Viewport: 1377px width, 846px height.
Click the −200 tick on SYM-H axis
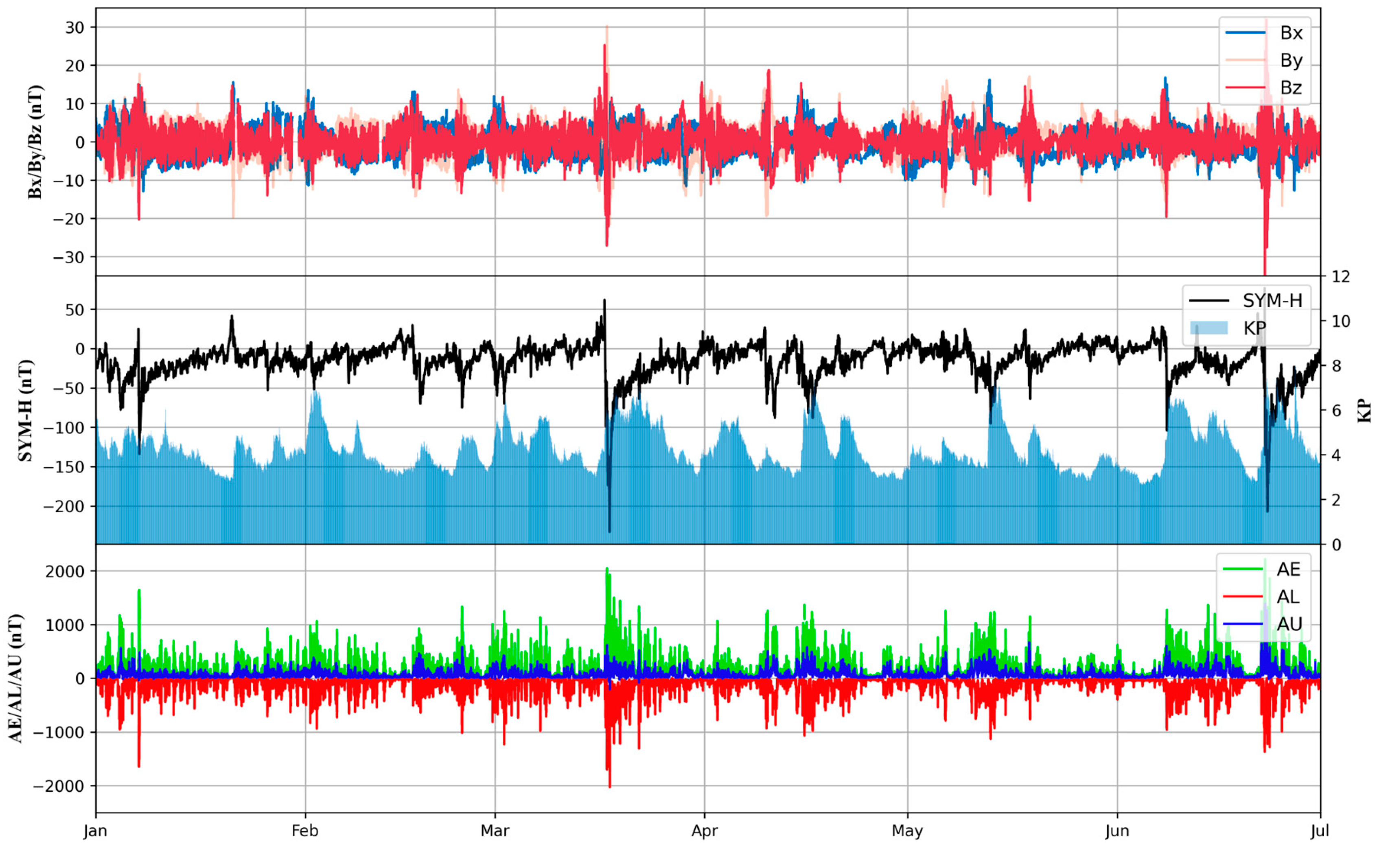pyautogui.click(x=63, y=506)
